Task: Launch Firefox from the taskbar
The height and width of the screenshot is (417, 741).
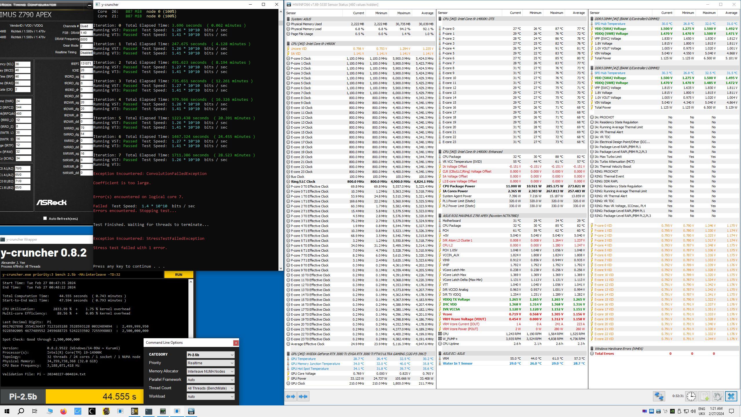Action: pyautogui.click(x=63, y=411)
